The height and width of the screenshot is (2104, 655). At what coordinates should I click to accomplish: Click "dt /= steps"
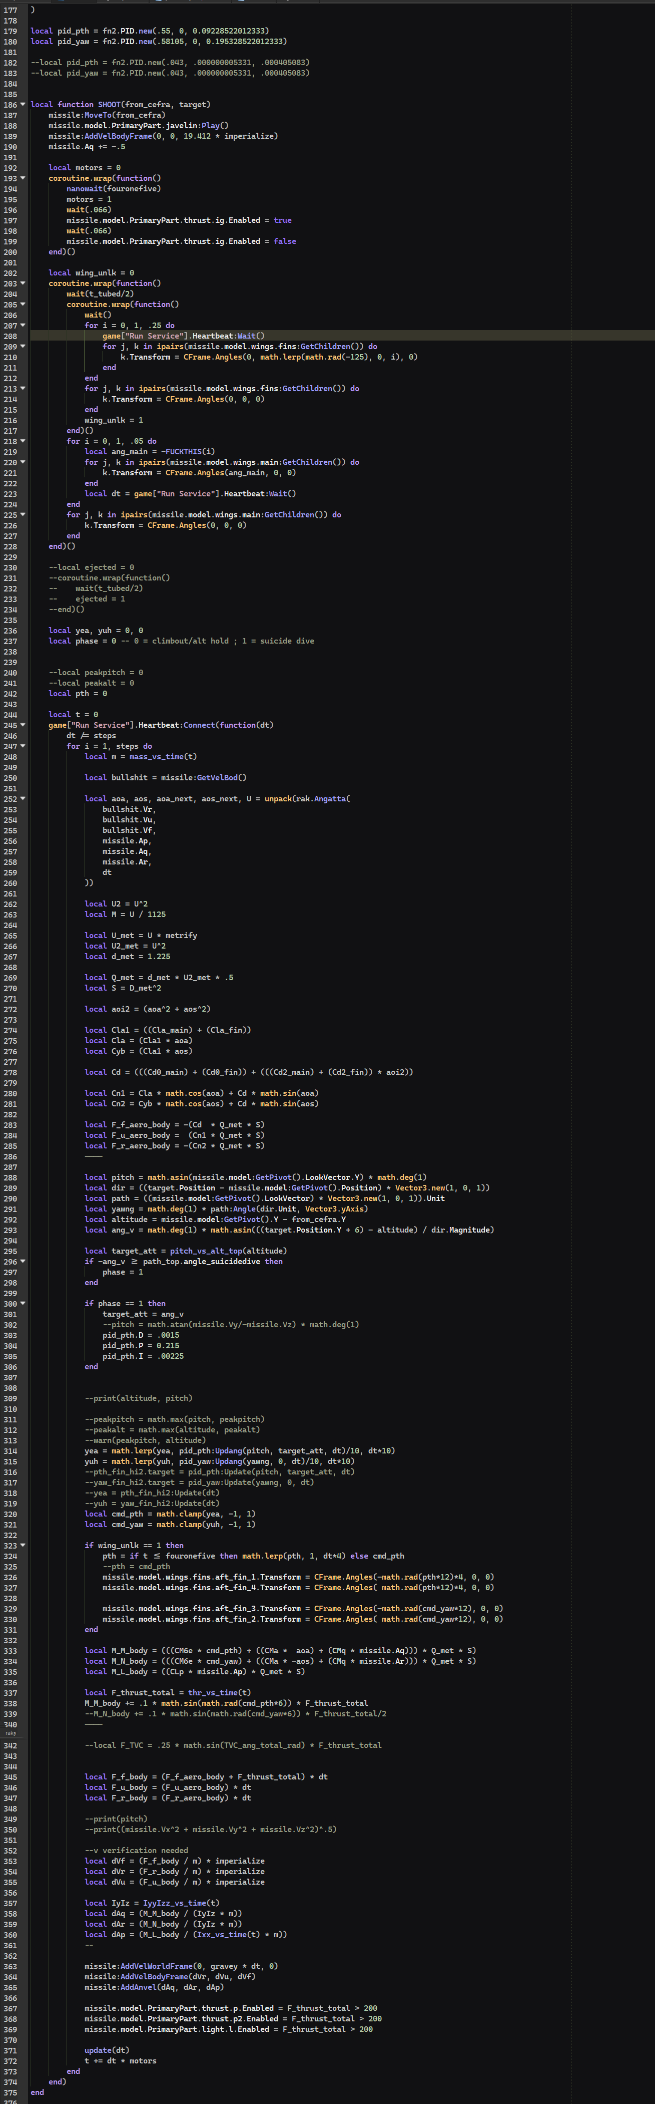click(92, 736)
